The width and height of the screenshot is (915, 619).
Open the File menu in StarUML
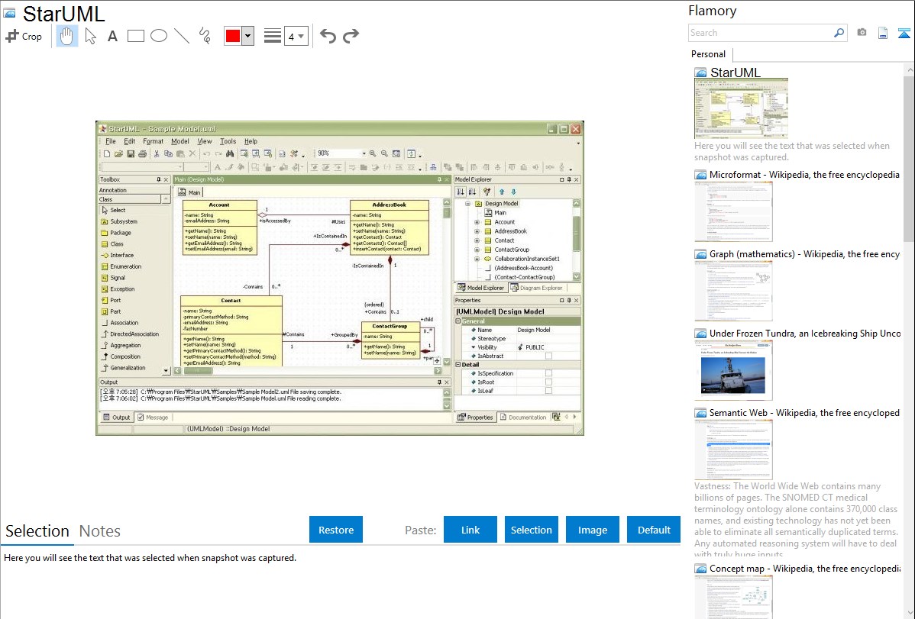click(x=110, y=141)
